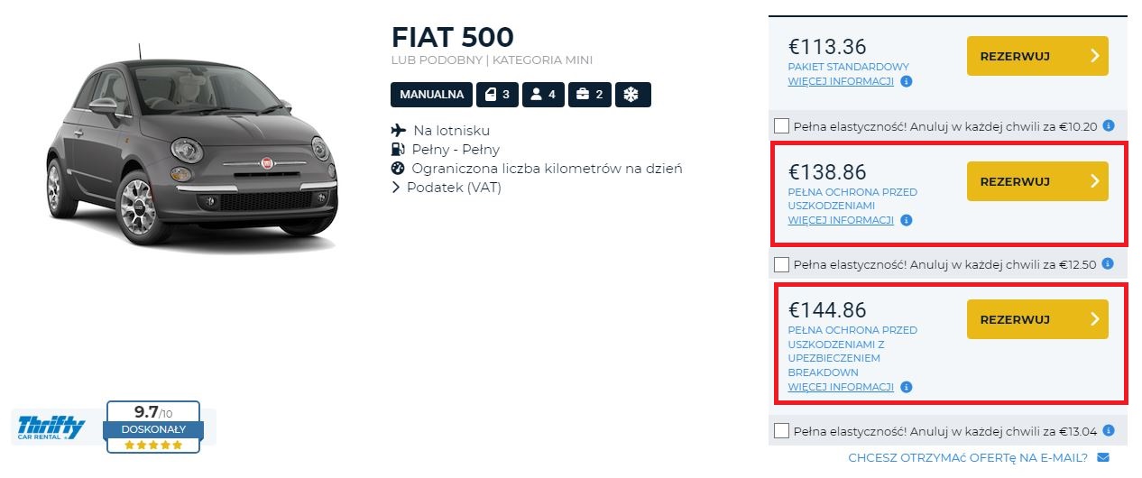Click the air conditioning snowflake icon

[x=632, y=94]
